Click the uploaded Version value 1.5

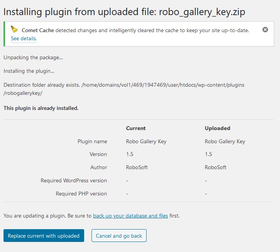(x=208, y=154)
